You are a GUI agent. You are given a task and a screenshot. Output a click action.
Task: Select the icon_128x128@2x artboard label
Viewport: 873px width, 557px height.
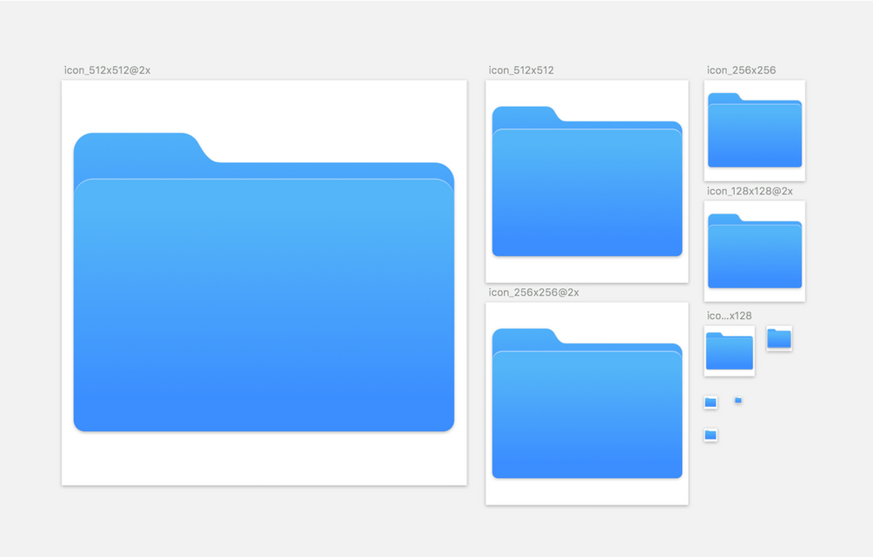750,191
